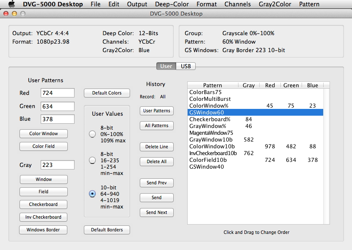The width and height of the screenshot is (352, 250).
Task: Click the Red value input field
Action: coord(58,93)
